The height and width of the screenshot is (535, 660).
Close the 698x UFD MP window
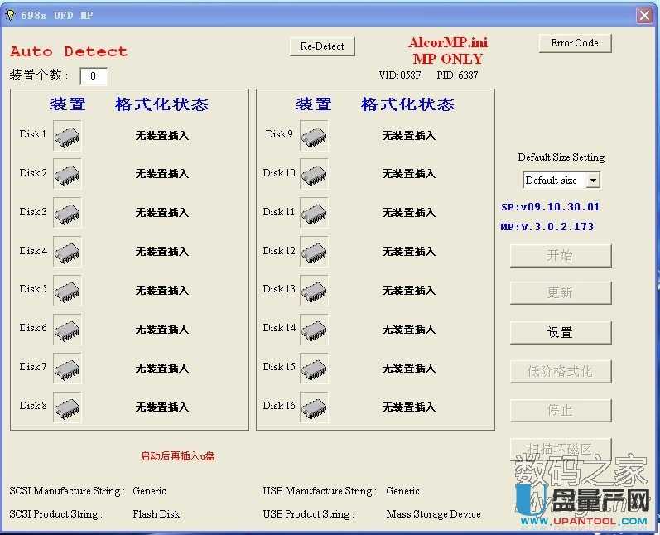[x=644, y=16]
